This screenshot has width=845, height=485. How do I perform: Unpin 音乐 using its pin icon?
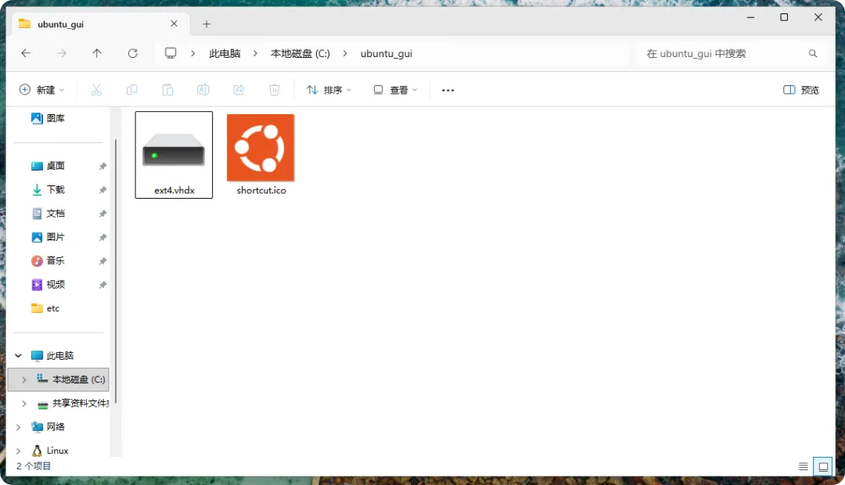tap(102, 260)
